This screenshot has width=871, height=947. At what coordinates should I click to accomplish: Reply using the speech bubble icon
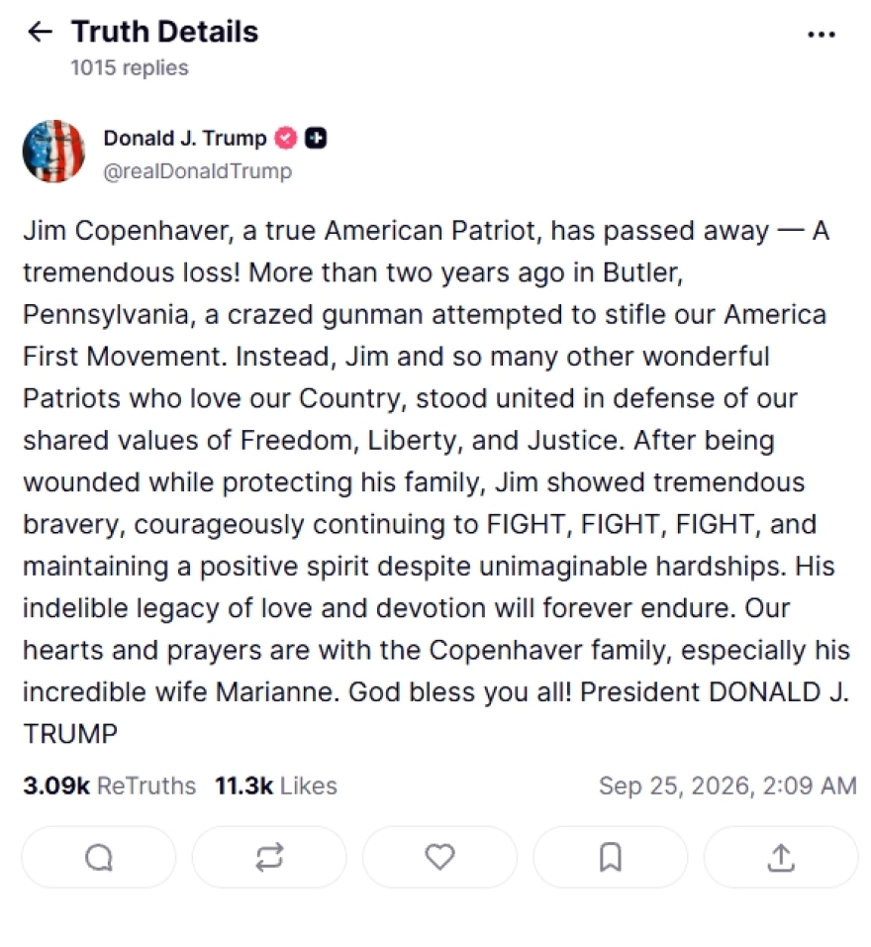pos(99,857)
